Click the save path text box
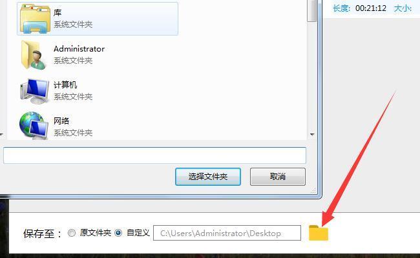Viewport: 420px width, 258px height. [x=227, y=233]
